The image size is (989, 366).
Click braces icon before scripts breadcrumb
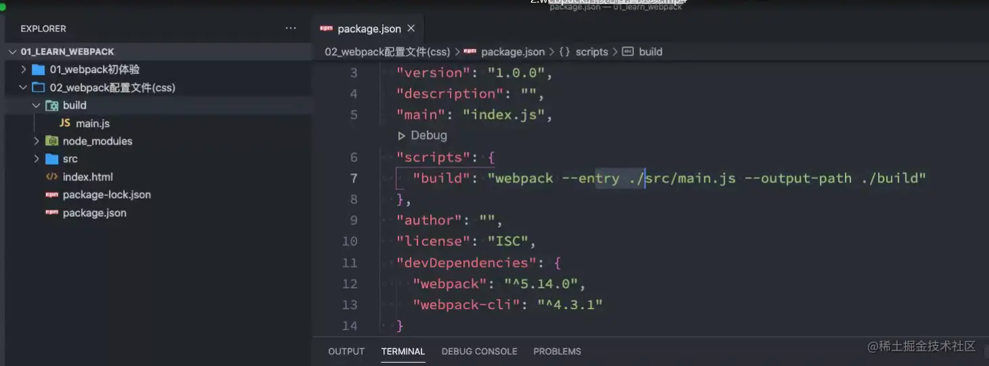click(565, 51)
